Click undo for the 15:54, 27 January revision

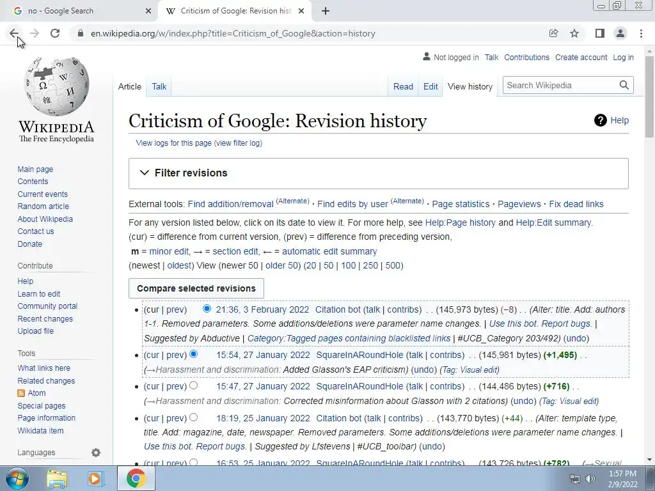pyautogui.click(x=423, y=370)
